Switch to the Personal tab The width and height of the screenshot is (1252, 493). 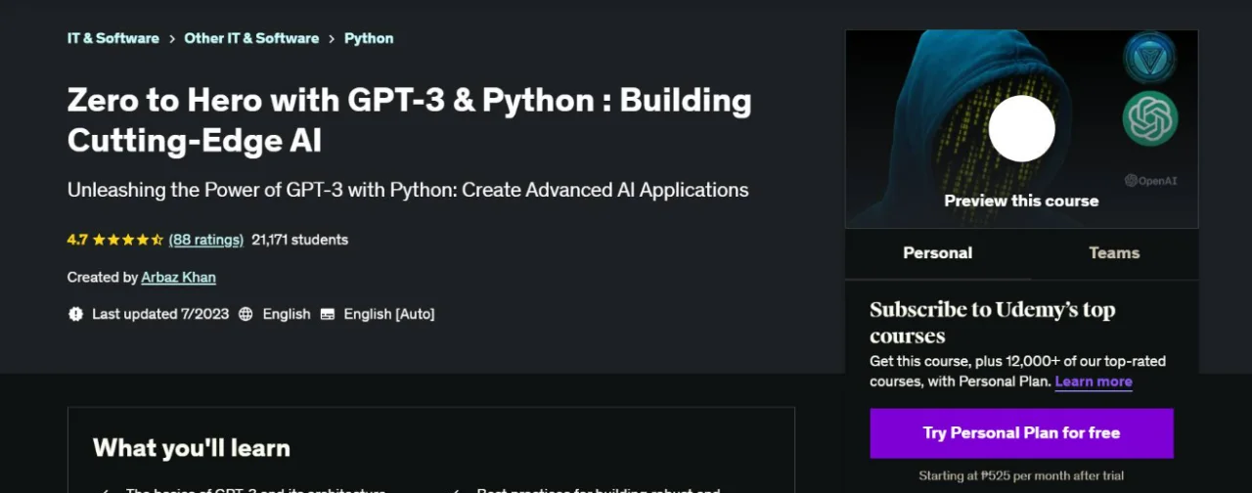(x=937, y=253)
